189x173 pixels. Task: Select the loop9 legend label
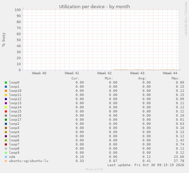tap(14, 153)
